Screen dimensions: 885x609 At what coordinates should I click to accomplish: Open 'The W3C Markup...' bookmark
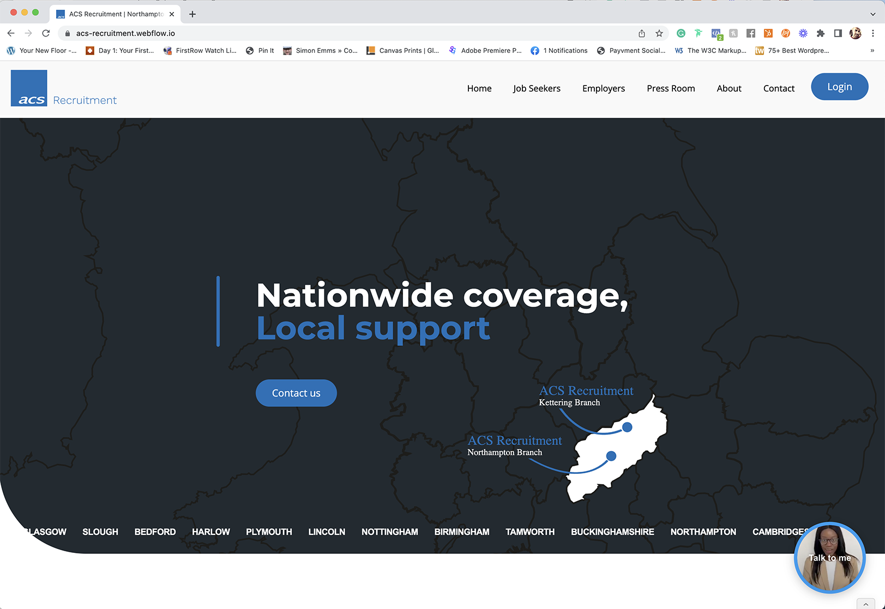[x=711, y=51]
